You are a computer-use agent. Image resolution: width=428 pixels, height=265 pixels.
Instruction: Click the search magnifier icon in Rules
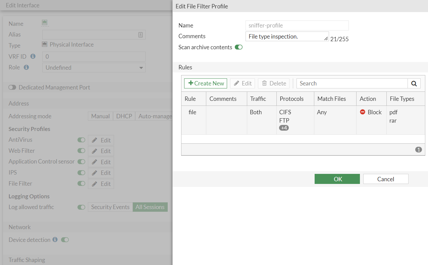(x=414, y=83)
